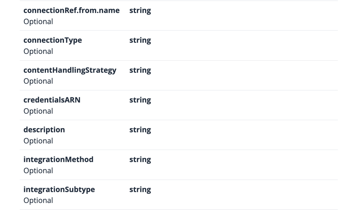
Task: Click the connectionRef.from.name field name
Action: point(71,10)
